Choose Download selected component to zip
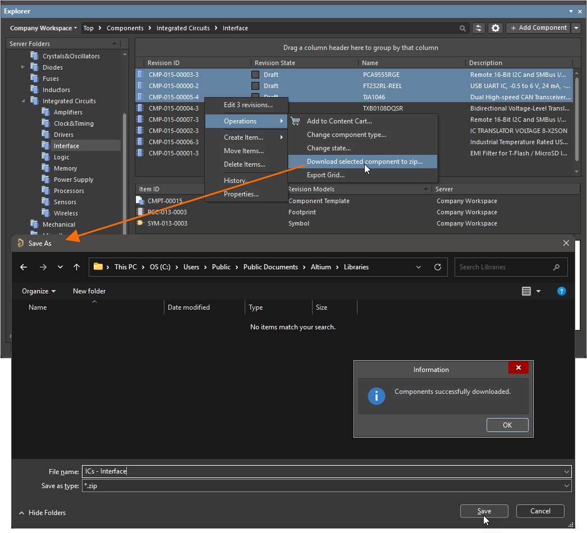 pos(363,162)
